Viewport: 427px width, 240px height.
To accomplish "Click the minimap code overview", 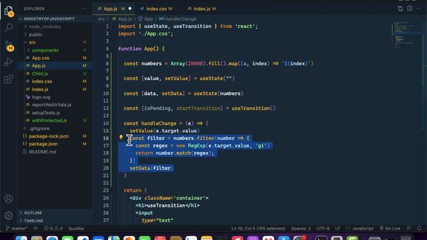I will [406, 35].
